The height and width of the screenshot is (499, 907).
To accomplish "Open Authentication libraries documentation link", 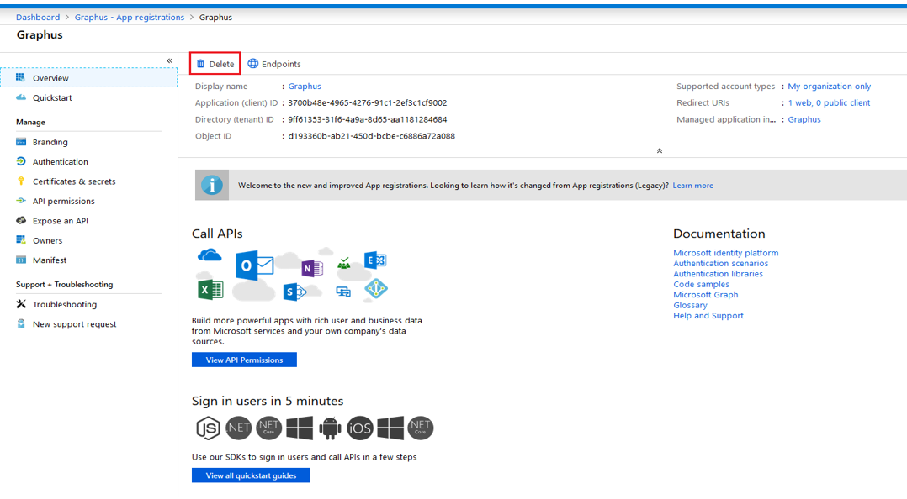I will pyautogui.click(x=718, y=273).
